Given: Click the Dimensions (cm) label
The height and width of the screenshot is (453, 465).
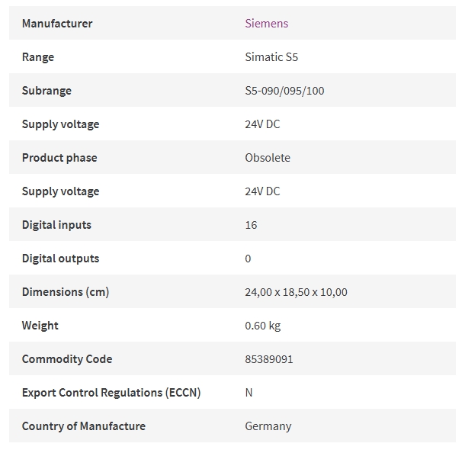Looking at the screenshot, I should click(66, 292).
